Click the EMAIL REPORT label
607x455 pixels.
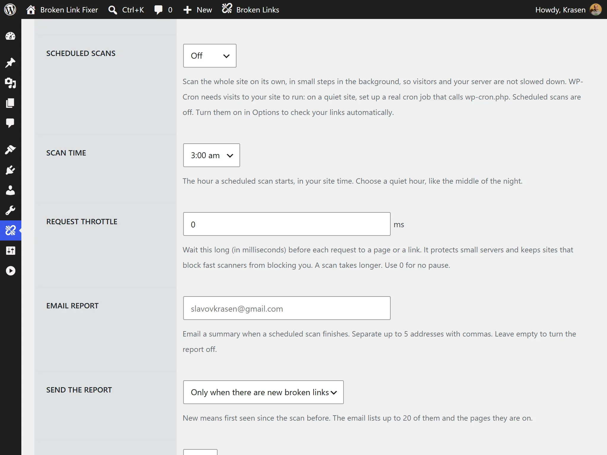(x=72, y=306)
